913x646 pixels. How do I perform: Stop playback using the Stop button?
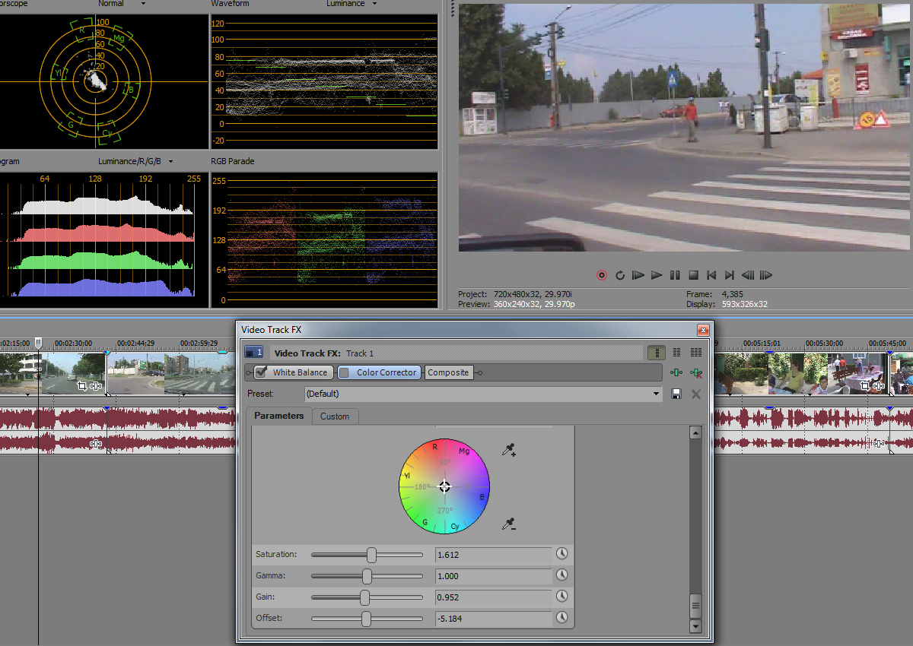(x=693, y=275)
